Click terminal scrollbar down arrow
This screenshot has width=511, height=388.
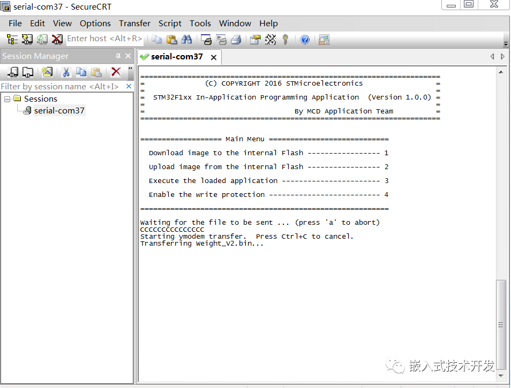tap(501, 376)
